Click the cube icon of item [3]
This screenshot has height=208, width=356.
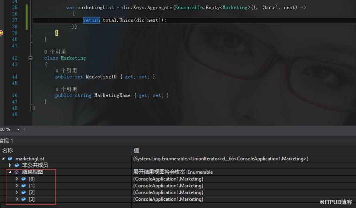24,199
